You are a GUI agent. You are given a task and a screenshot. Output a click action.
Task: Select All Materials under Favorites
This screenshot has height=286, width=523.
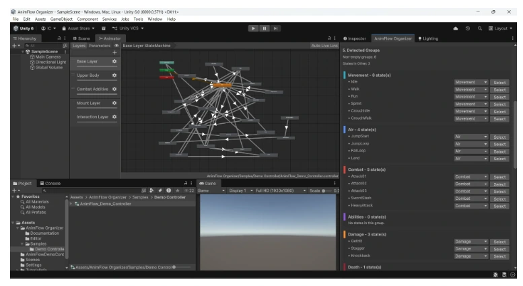click(x=35, y=202)
